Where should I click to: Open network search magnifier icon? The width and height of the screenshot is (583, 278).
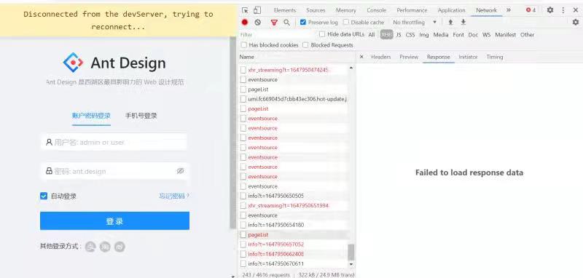click(x=286, y=23)
